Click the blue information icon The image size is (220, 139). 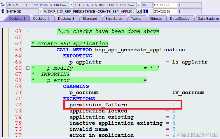(x=146, y=11)
